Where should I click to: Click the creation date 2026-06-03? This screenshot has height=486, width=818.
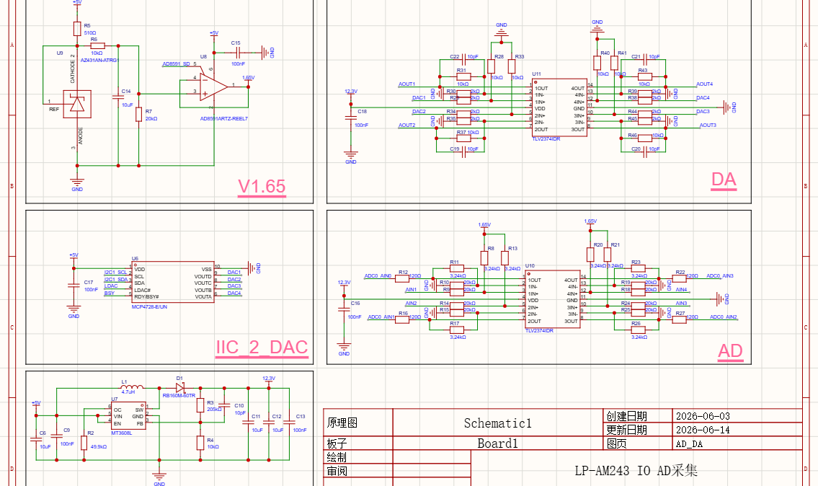click(x=703, y=416)
